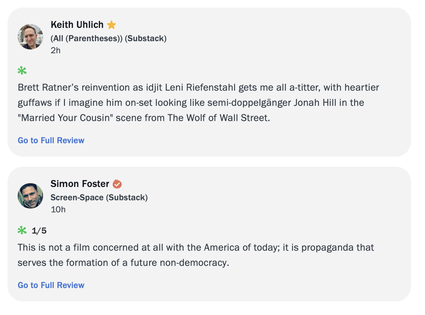Open Simon Foster's profile photo
The image size is (425, 315).
point(30,196)
